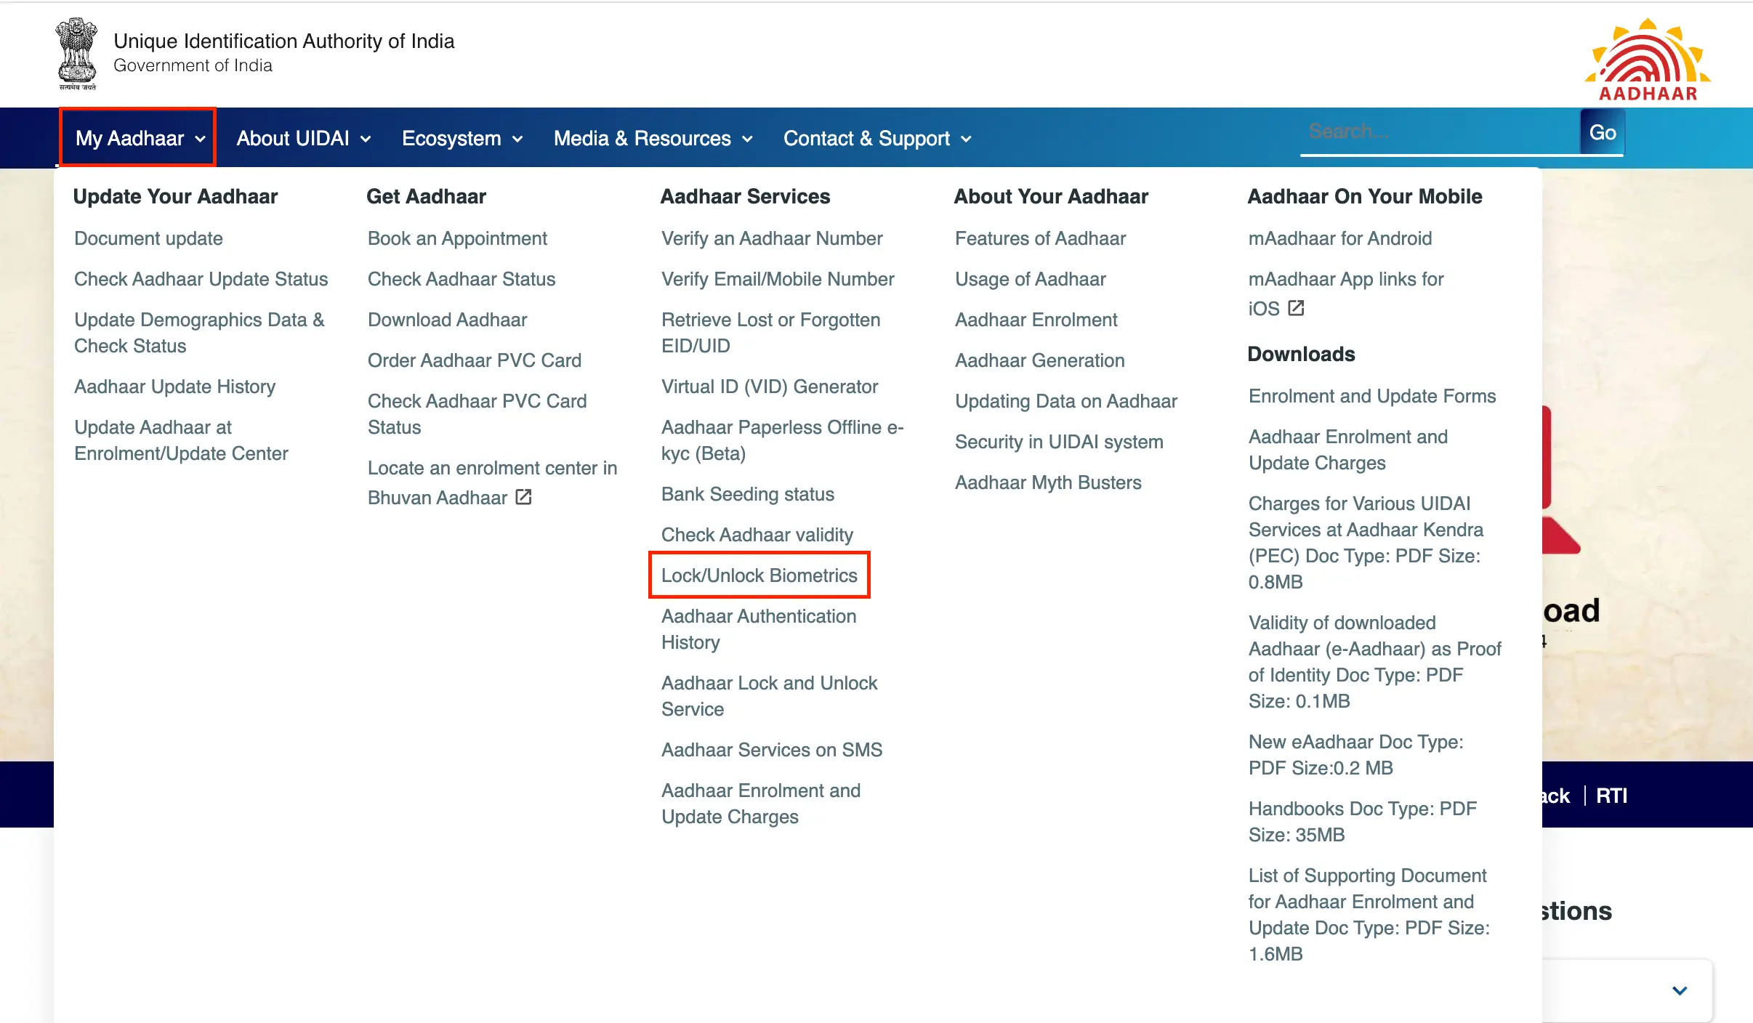Open Virtual ID (VID) Generator service
Screen dimensions: 1753x1023
click(769, 386)
